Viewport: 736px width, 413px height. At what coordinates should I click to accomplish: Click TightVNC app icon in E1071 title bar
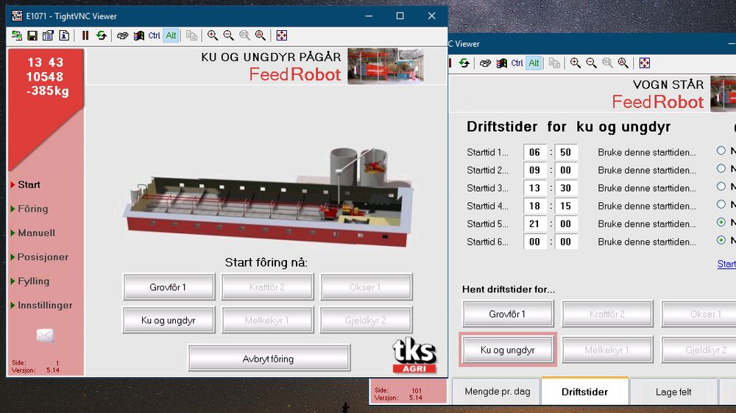click(x=18, y=16)
